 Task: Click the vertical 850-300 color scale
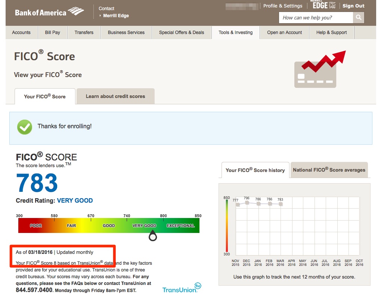click(x=227, y=225)
